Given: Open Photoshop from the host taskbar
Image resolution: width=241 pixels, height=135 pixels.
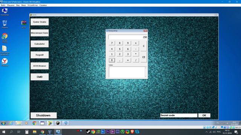Looking at the screenshot, I should pos(103,132).
